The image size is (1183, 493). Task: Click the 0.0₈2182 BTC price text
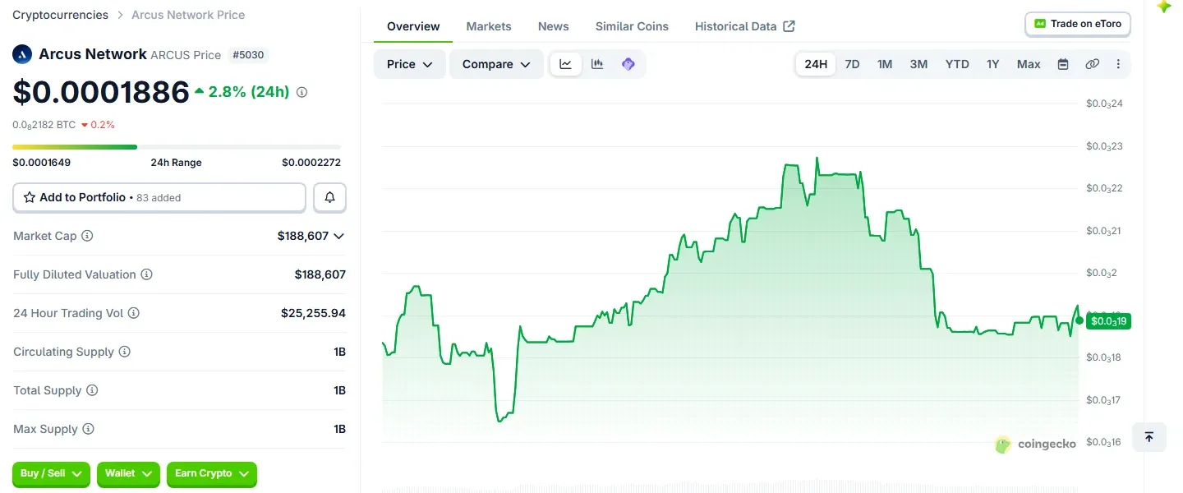pos(44,125)
